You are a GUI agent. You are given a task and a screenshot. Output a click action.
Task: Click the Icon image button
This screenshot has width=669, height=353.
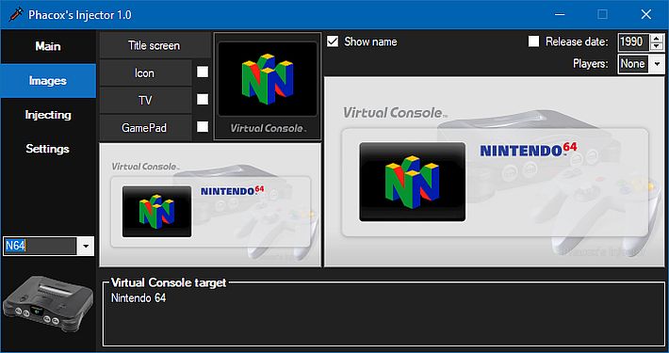pos(145,72)
